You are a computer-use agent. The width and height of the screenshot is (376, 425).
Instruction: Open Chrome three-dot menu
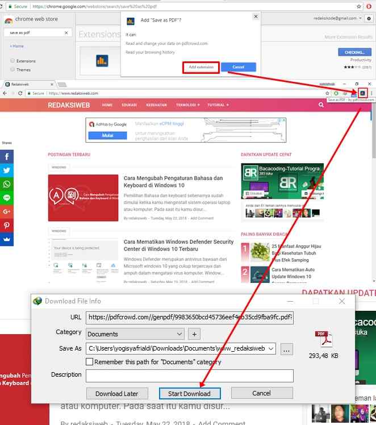point(371,93)
